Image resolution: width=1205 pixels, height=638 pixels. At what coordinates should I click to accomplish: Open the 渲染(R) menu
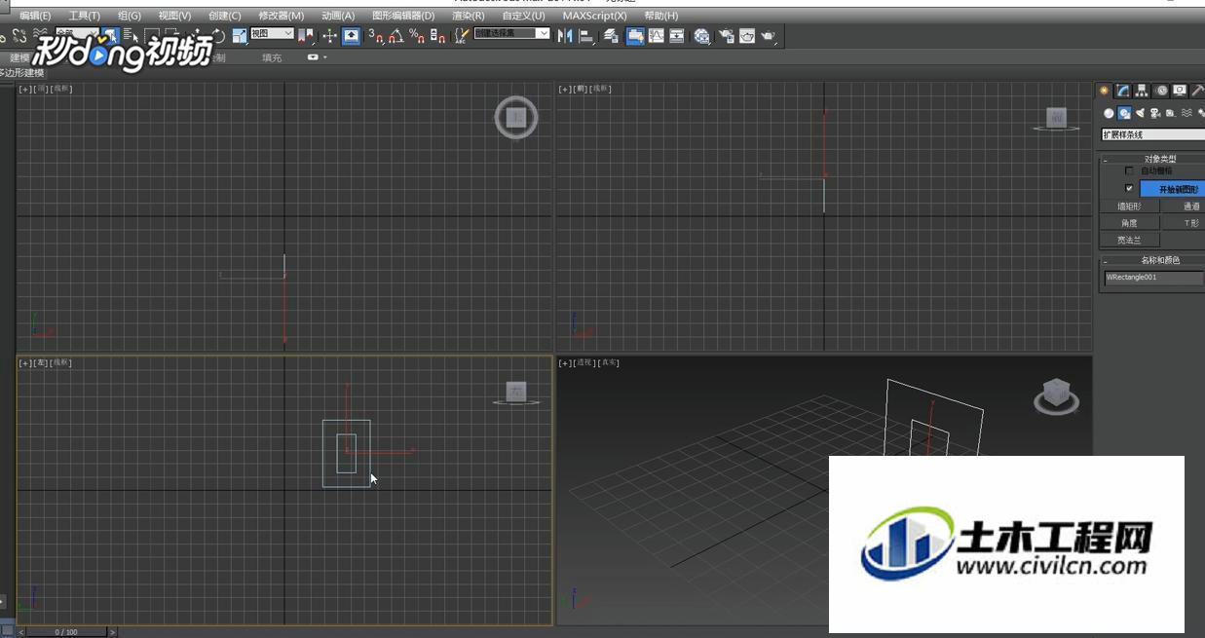(x=468, y=16)
